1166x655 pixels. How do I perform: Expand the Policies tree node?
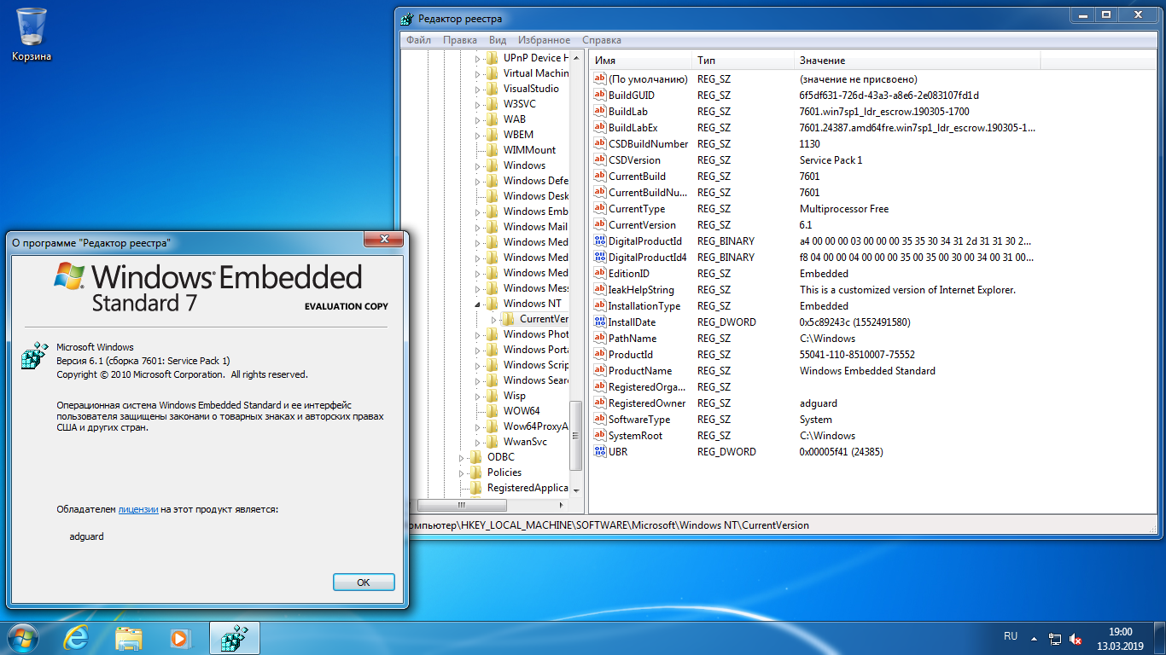click(463, 472)
